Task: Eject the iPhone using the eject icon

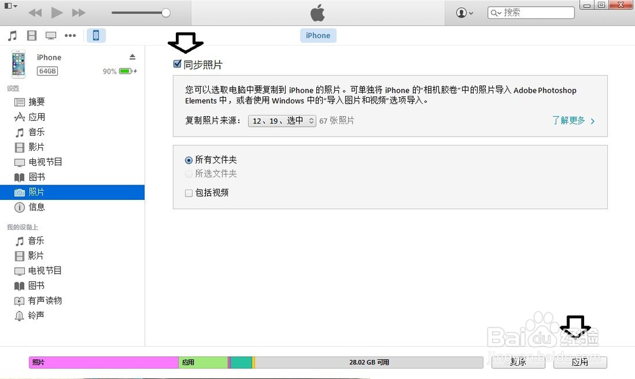Action: (132, 56)
